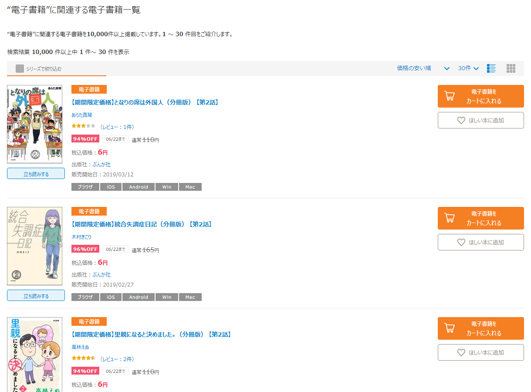Switch to grid view layout icon

(511, 68)
